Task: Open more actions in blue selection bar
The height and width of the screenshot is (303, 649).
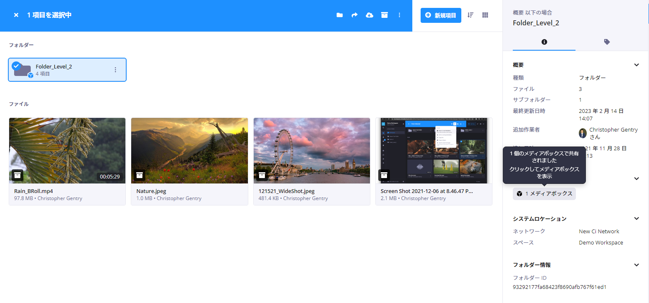Action: 399,15
